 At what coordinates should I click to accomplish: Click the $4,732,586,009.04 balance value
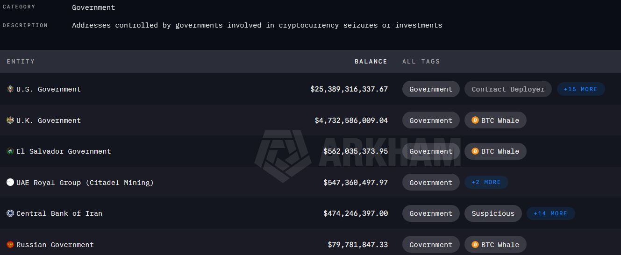351,120
